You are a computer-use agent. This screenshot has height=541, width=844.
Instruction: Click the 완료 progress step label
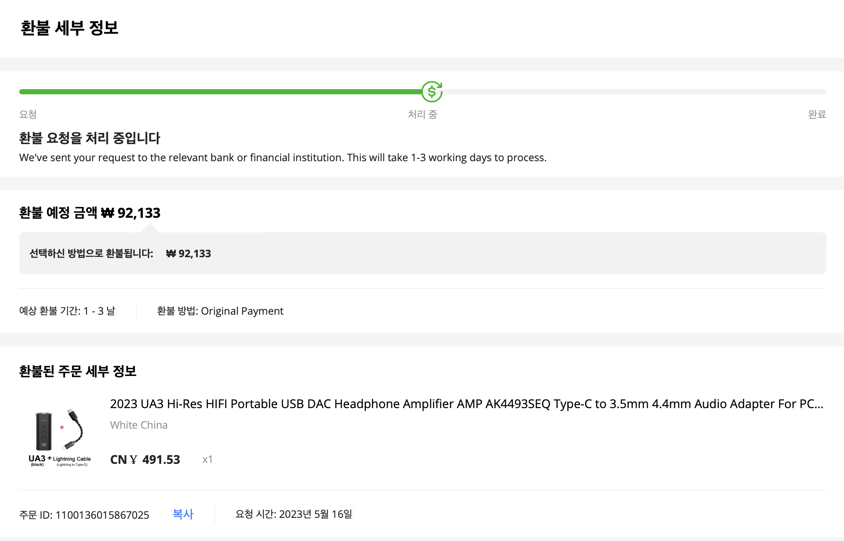click(817, 114)
